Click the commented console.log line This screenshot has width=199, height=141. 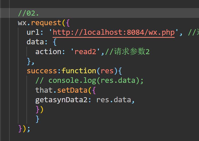click(89, 80)
